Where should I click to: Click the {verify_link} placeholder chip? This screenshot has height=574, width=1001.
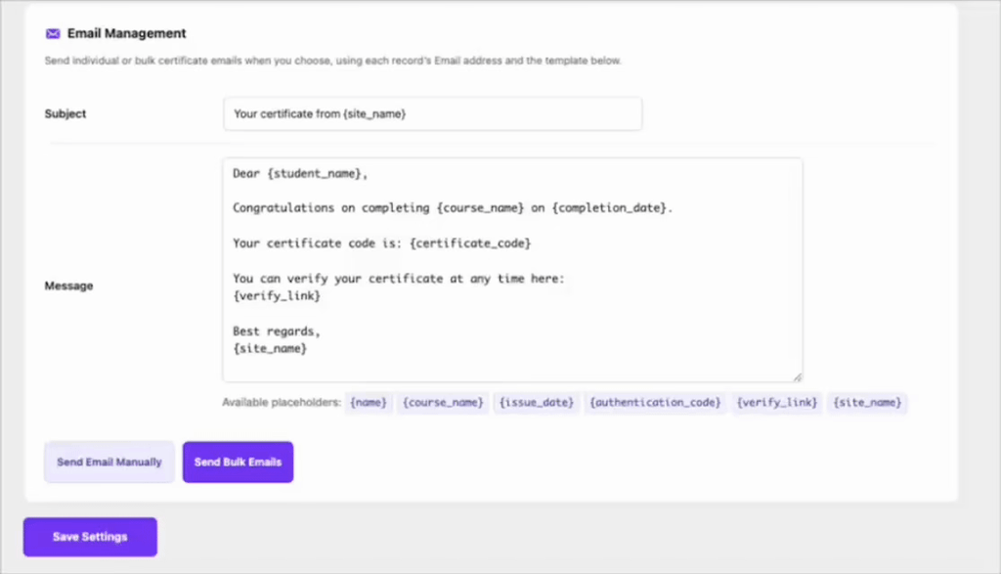(x=777, y=402)
